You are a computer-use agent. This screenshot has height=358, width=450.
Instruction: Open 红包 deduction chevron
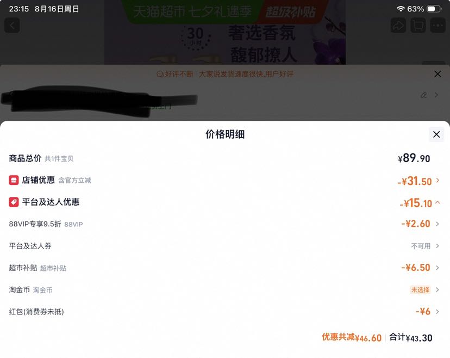pos(437,311)
